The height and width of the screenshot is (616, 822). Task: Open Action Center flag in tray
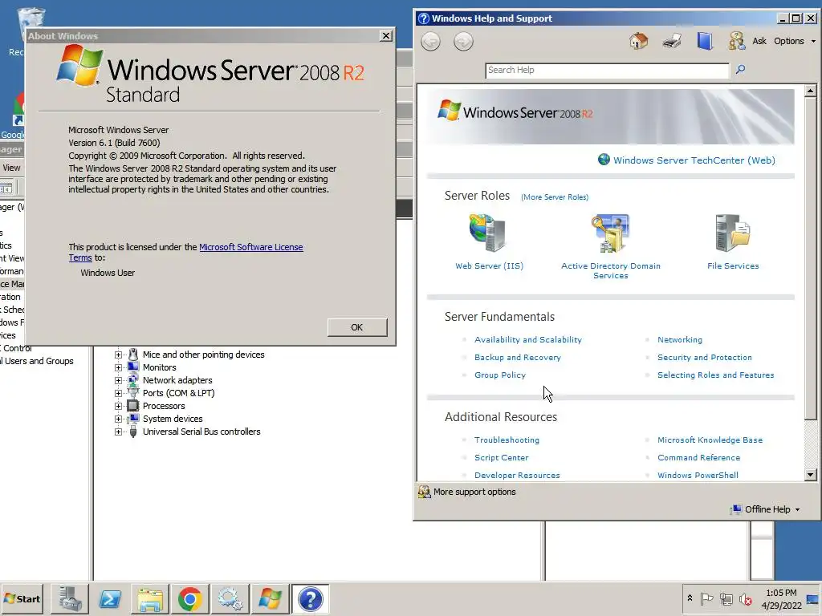click(706, 598)
